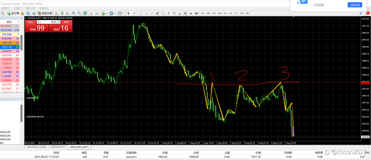Select the crosshair tool
This screenshot has width=371, height=160.
[134, 13]
